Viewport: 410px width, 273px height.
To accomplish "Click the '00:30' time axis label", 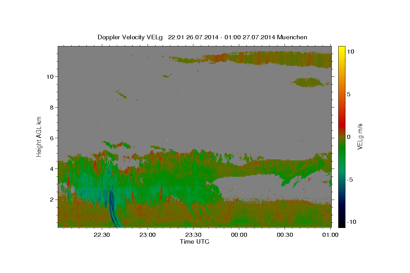I will 285,235.
